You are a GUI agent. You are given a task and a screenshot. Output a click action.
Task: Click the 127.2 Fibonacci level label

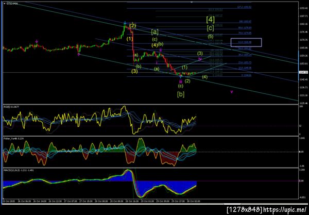click(x=244, y=7)
